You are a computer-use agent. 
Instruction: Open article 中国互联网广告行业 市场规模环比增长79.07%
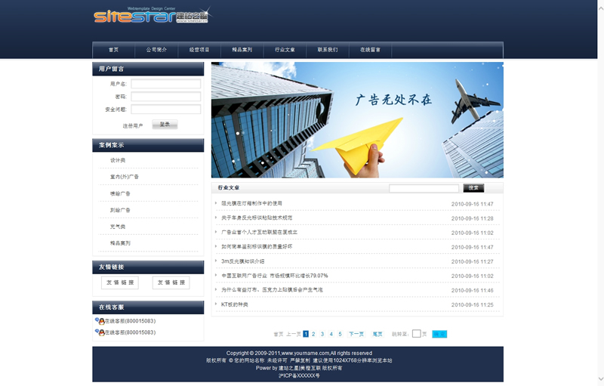[275, 276]
